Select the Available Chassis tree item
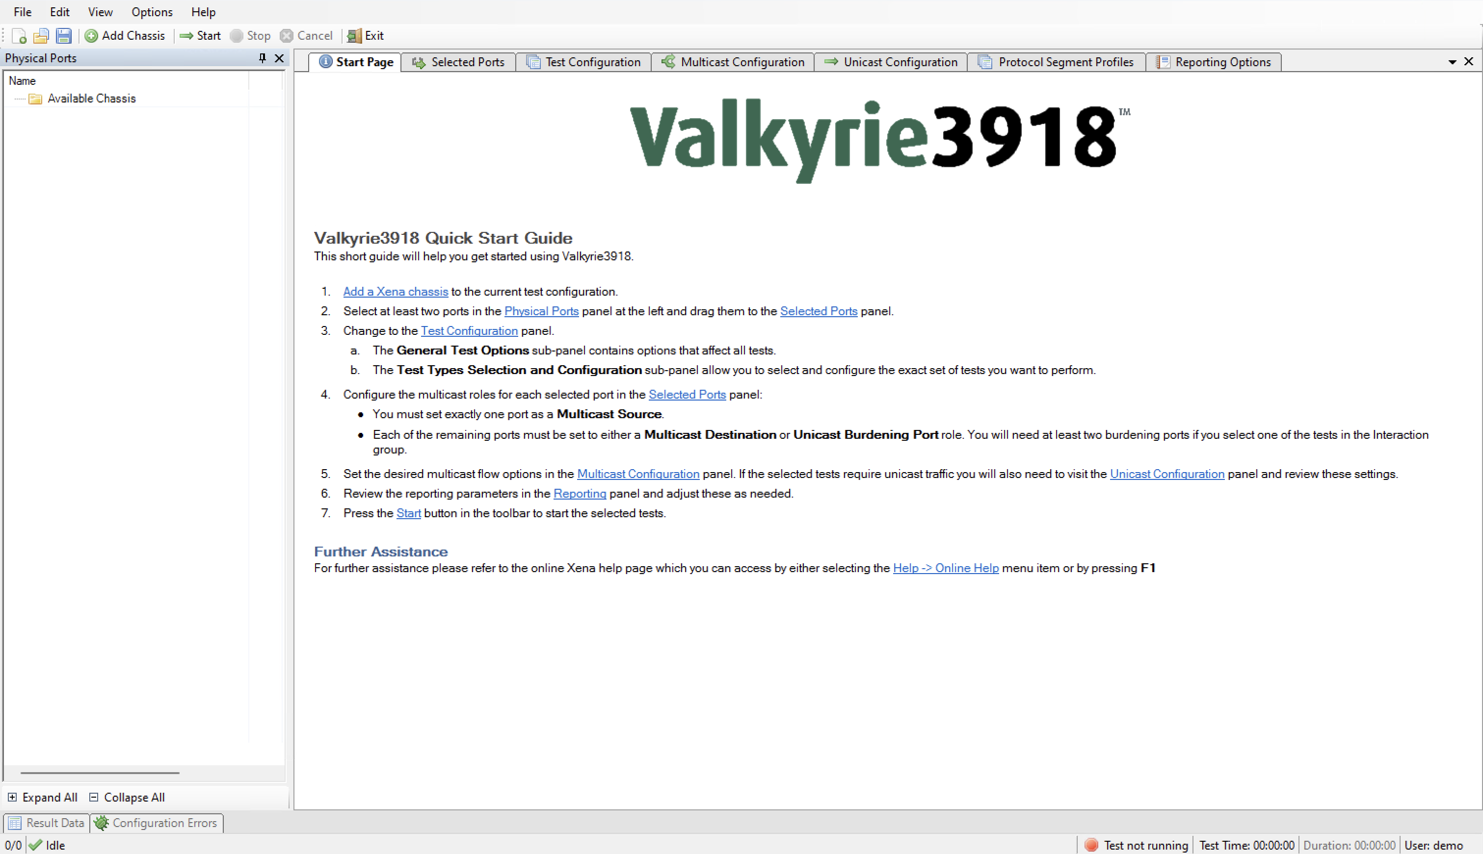The width and height of the screenshot is (1483, 854). (91, 99)
